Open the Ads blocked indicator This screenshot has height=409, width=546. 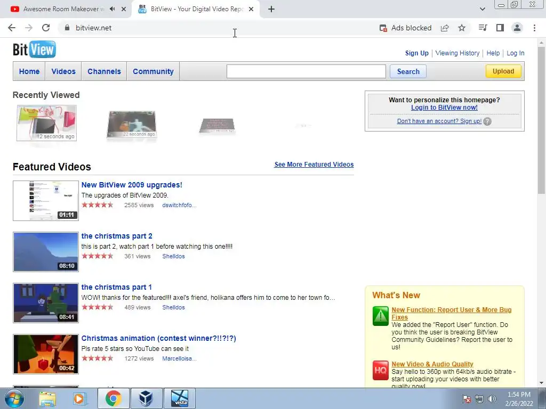[405, 28]
